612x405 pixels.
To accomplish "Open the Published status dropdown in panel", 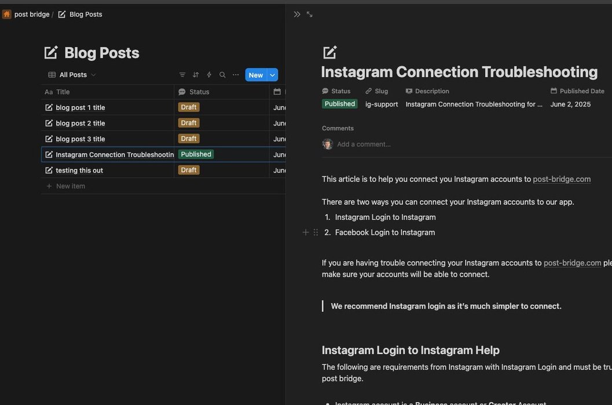I will (339, 104).
